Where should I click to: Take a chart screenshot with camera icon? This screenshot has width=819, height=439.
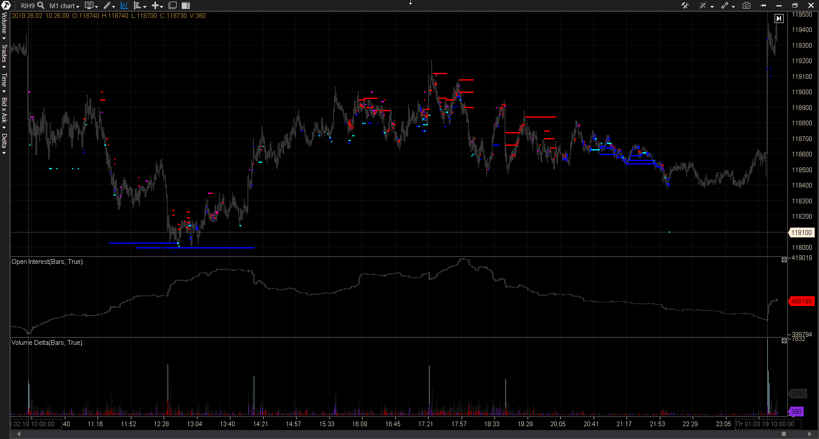click(746, 6)
